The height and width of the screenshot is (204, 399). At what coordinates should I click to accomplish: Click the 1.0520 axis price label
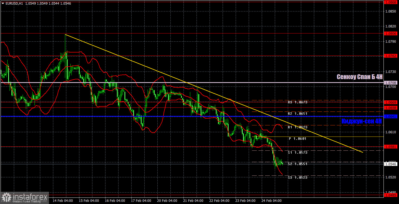point(391,177)
